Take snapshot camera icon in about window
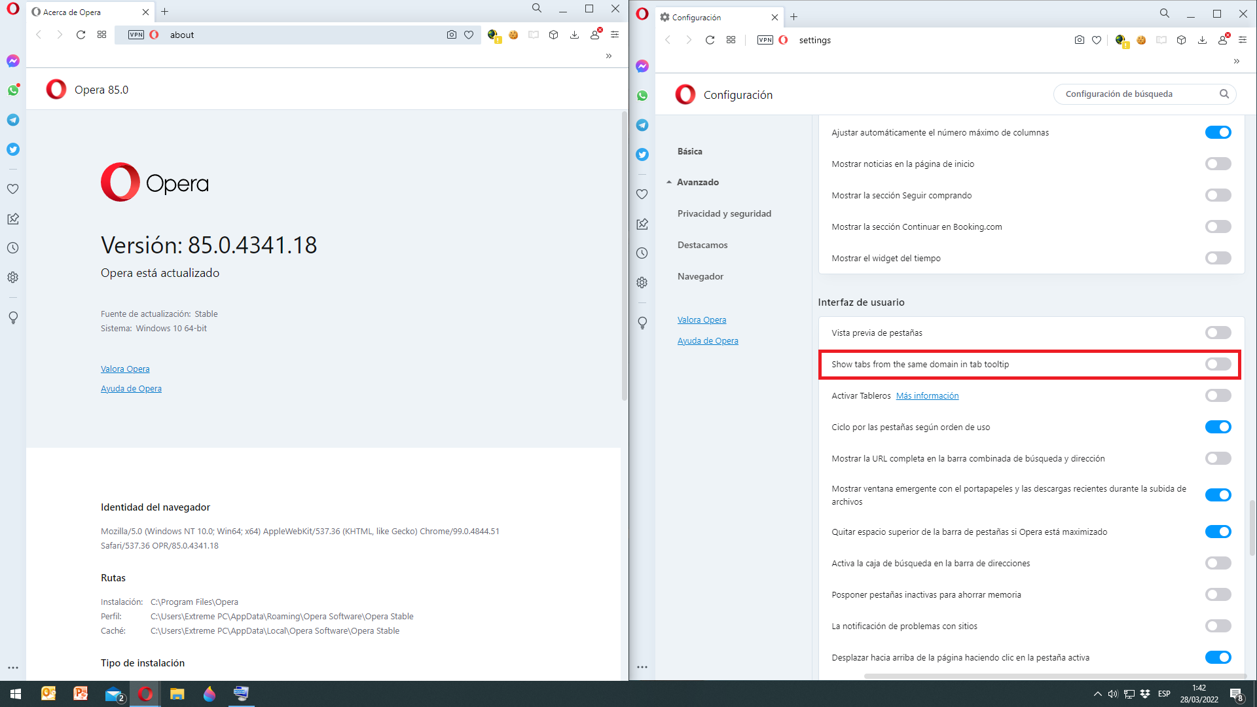Viewport: 1257px width, 707px height. pos(451,35)
